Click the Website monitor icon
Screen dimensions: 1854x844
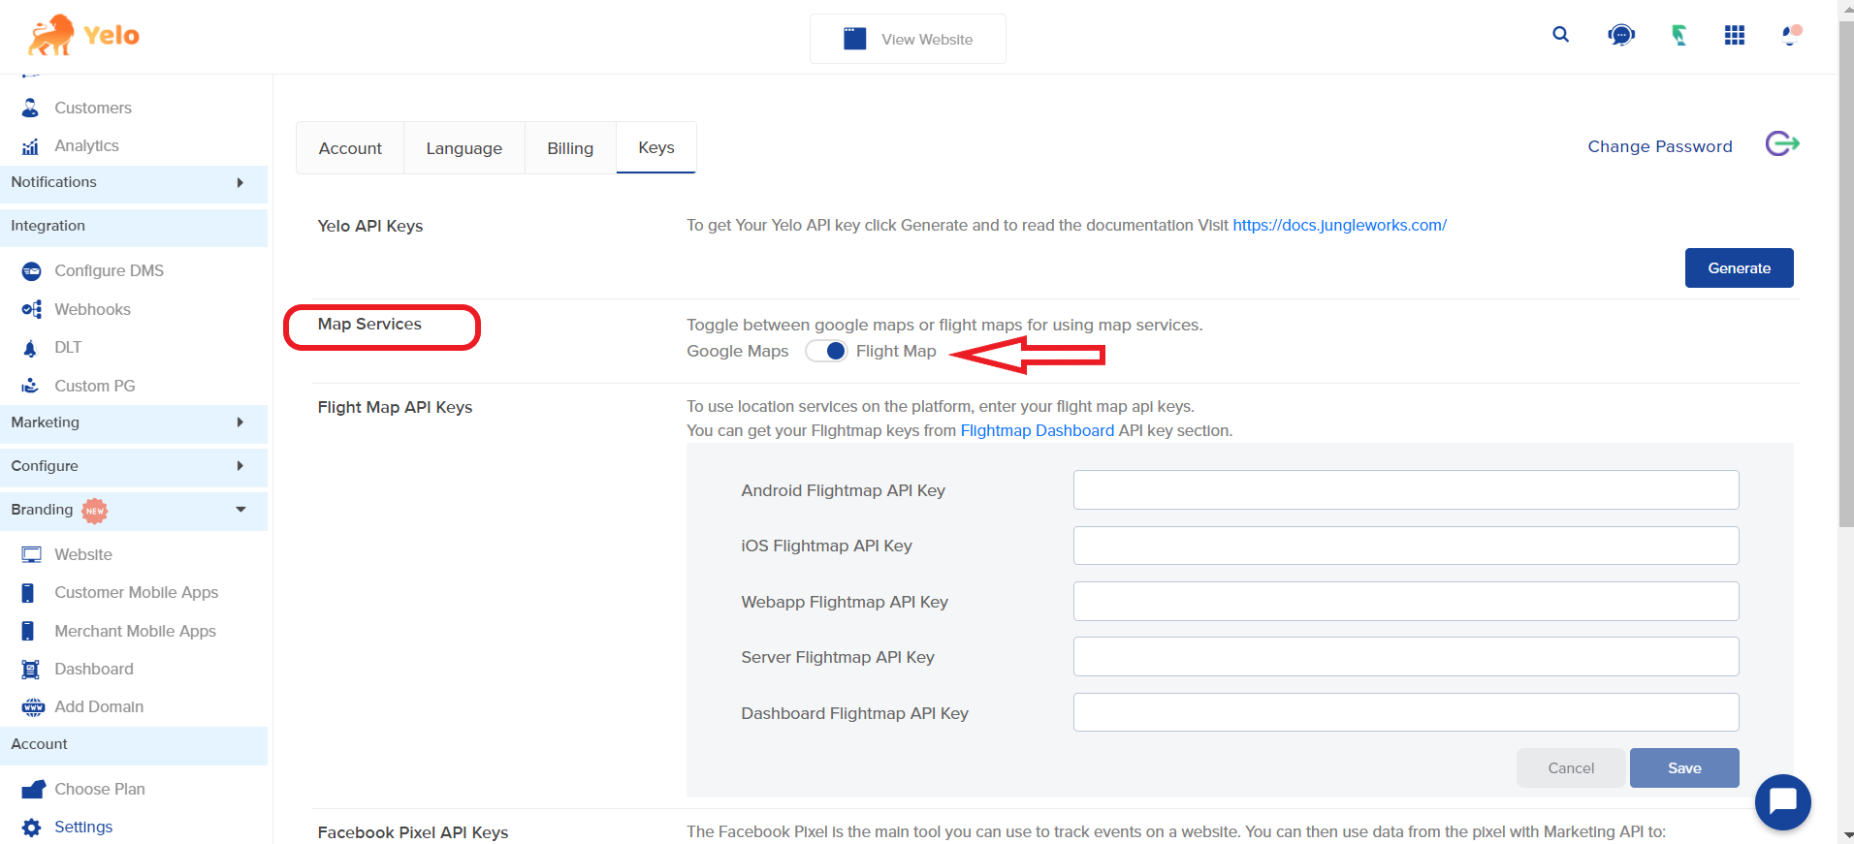click(31, 554)
